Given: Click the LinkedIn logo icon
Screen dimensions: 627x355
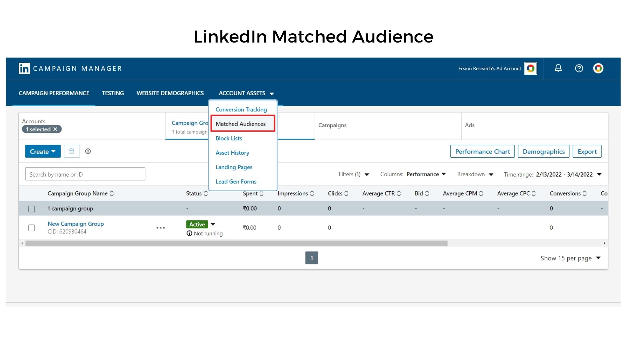Looking at the screenshot, I should (x=24, y=68).
